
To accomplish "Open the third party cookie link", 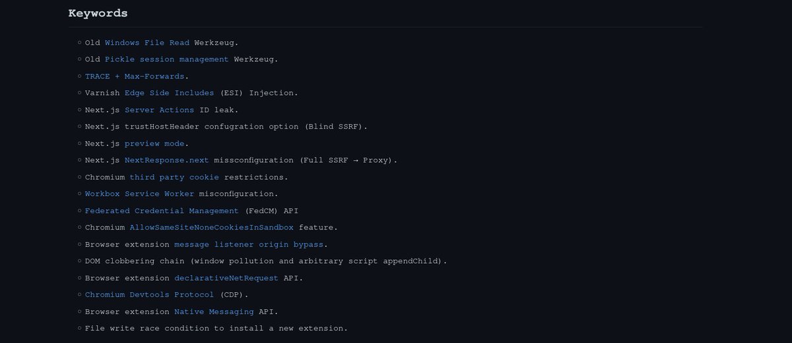I will [x=174, y=177].
